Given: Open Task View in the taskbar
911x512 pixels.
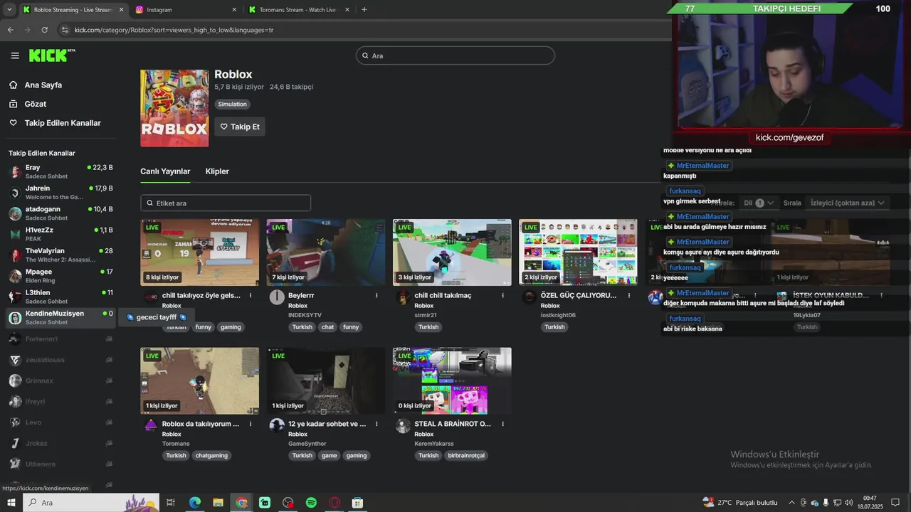Looking at the screenshot, I should coord(171,503).
